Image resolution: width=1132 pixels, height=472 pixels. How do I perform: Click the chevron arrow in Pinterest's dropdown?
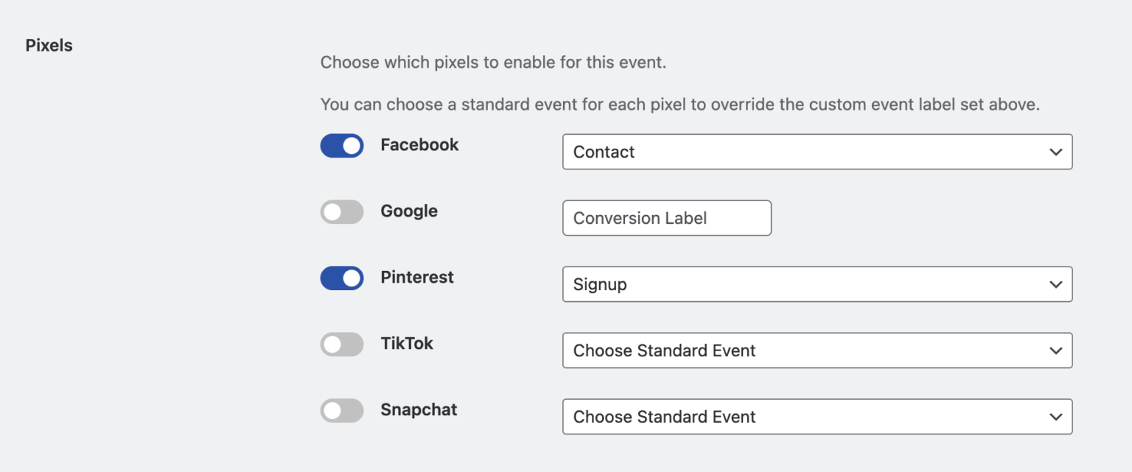1055,284
